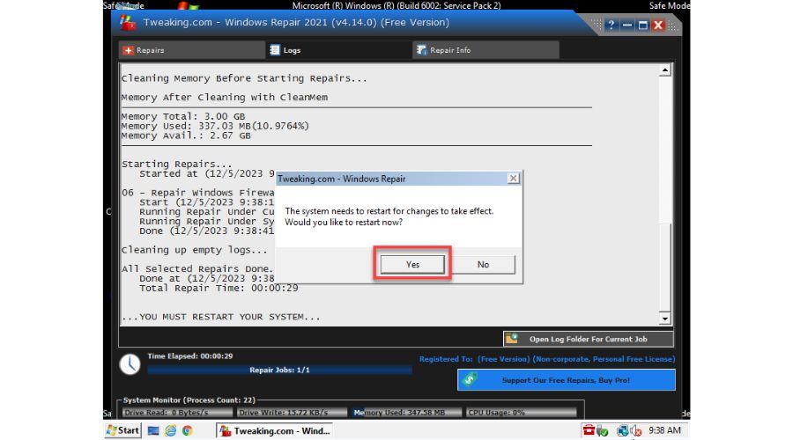The height and width of the screenshot is (440, 793).
Task: Click the Total Repair Time log line
Action: (219, 288)
